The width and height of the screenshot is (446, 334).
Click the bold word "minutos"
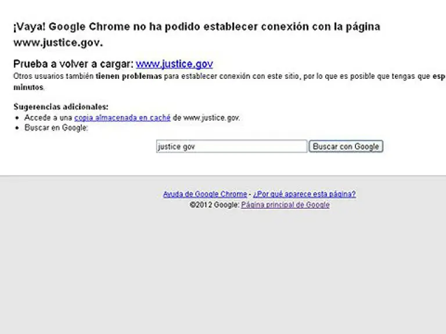point(28,88)
